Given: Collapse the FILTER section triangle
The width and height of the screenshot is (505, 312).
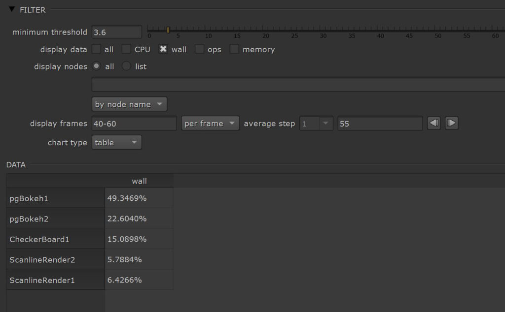Looking at the screenshot, I should 12,9.
